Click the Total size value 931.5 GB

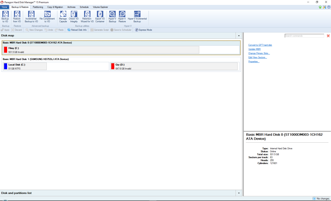click(274, 154)
